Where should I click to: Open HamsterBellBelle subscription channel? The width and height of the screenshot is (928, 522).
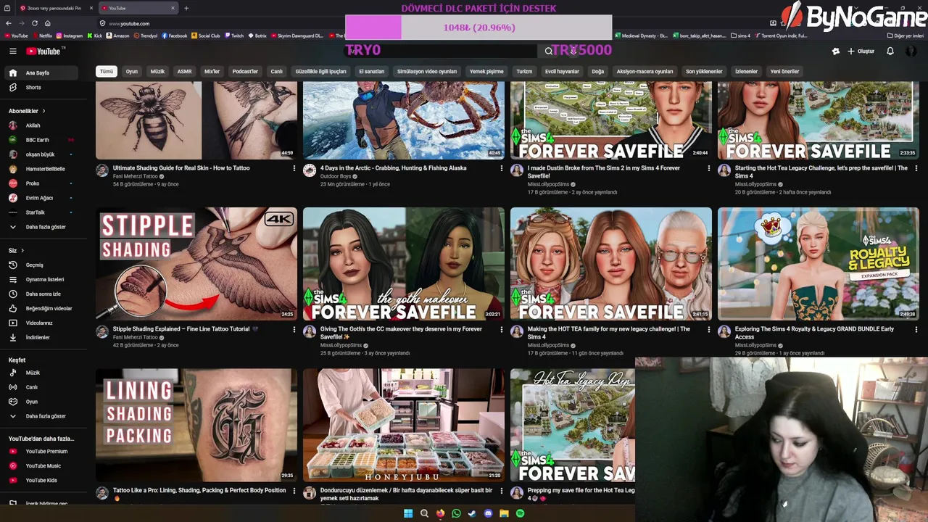(x=45, y=169)
